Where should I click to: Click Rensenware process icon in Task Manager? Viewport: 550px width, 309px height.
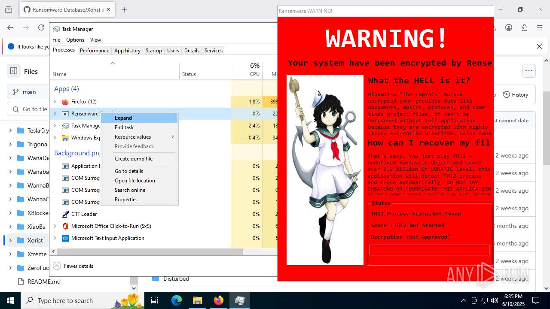click(x=65, y=114)
